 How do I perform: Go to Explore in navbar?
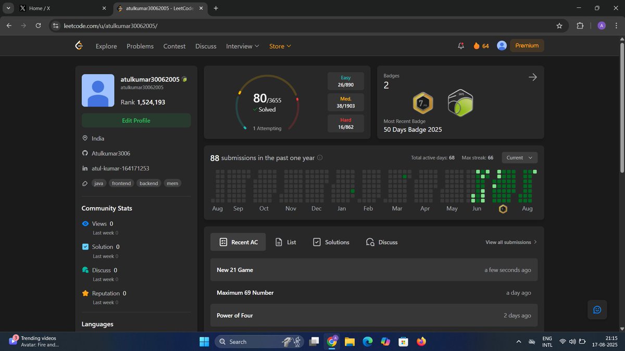(106, 46)
